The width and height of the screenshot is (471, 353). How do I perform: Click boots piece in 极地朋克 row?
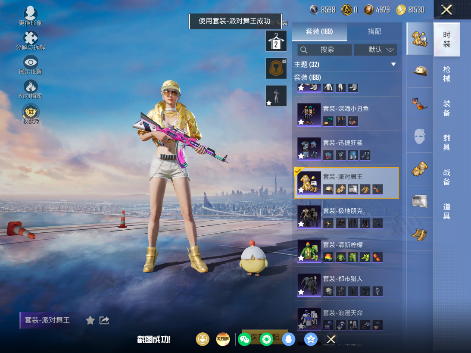point(365,223)
